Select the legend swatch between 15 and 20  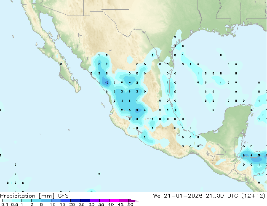(65, 201)
